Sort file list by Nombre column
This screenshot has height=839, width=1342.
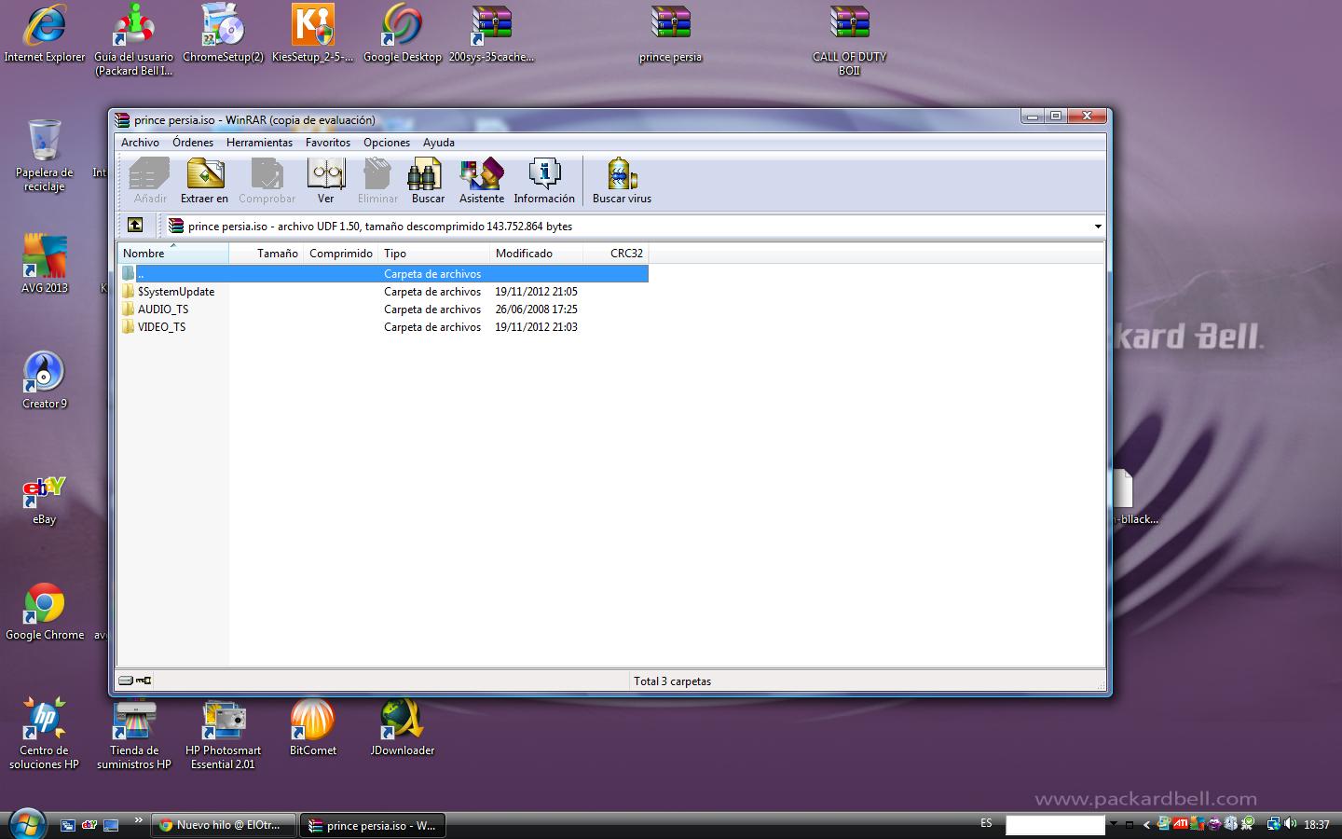[x=172, y=254]
